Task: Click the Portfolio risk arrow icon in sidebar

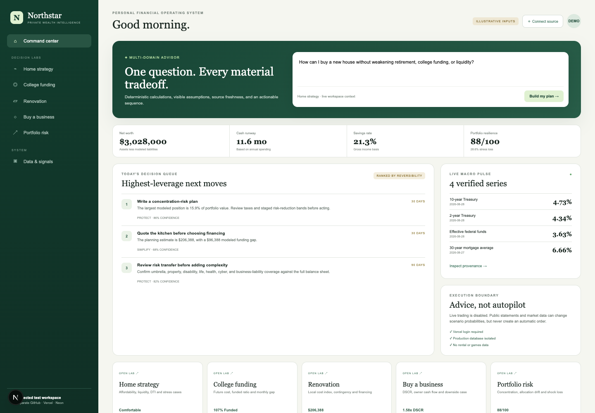Action: point(15,133)
